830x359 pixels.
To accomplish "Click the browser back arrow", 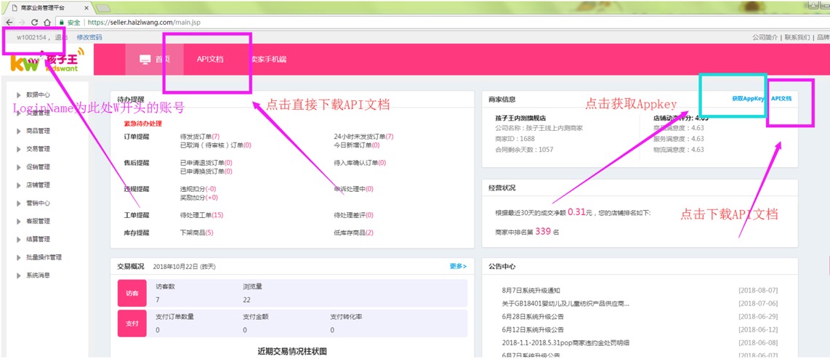I will pyautogui.click(x=9, y=23).
